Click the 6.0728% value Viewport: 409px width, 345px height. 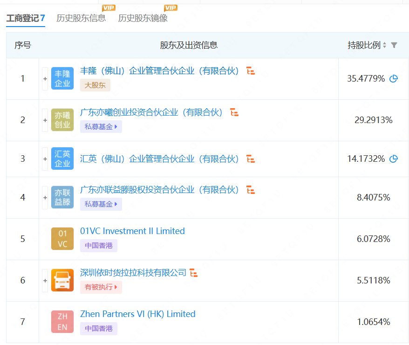pos(373,239)
